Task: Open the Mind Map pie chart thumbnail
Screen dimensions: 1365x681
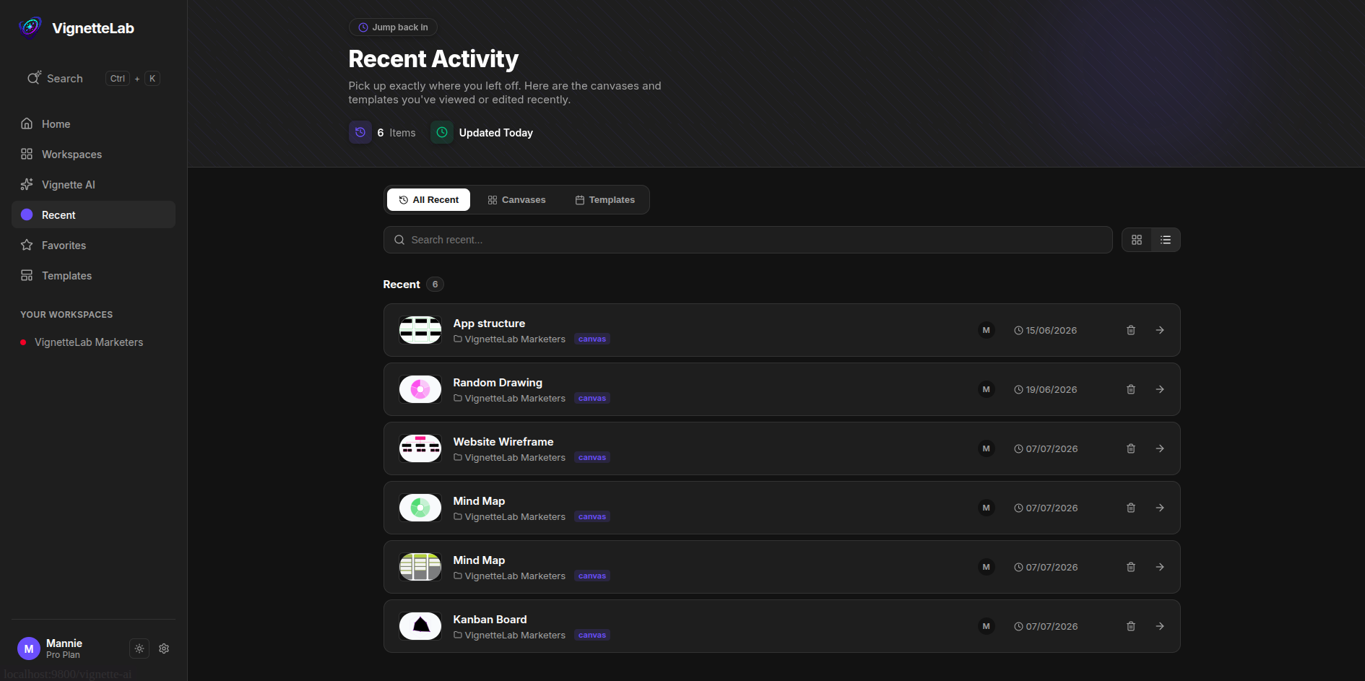Action: [420, 508]
